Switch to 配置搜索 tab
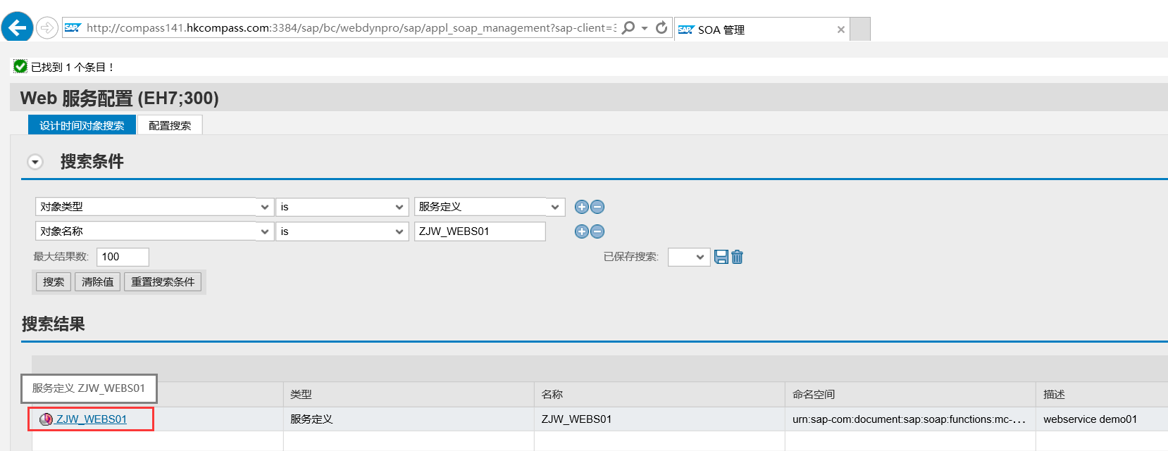 [170, 125]
